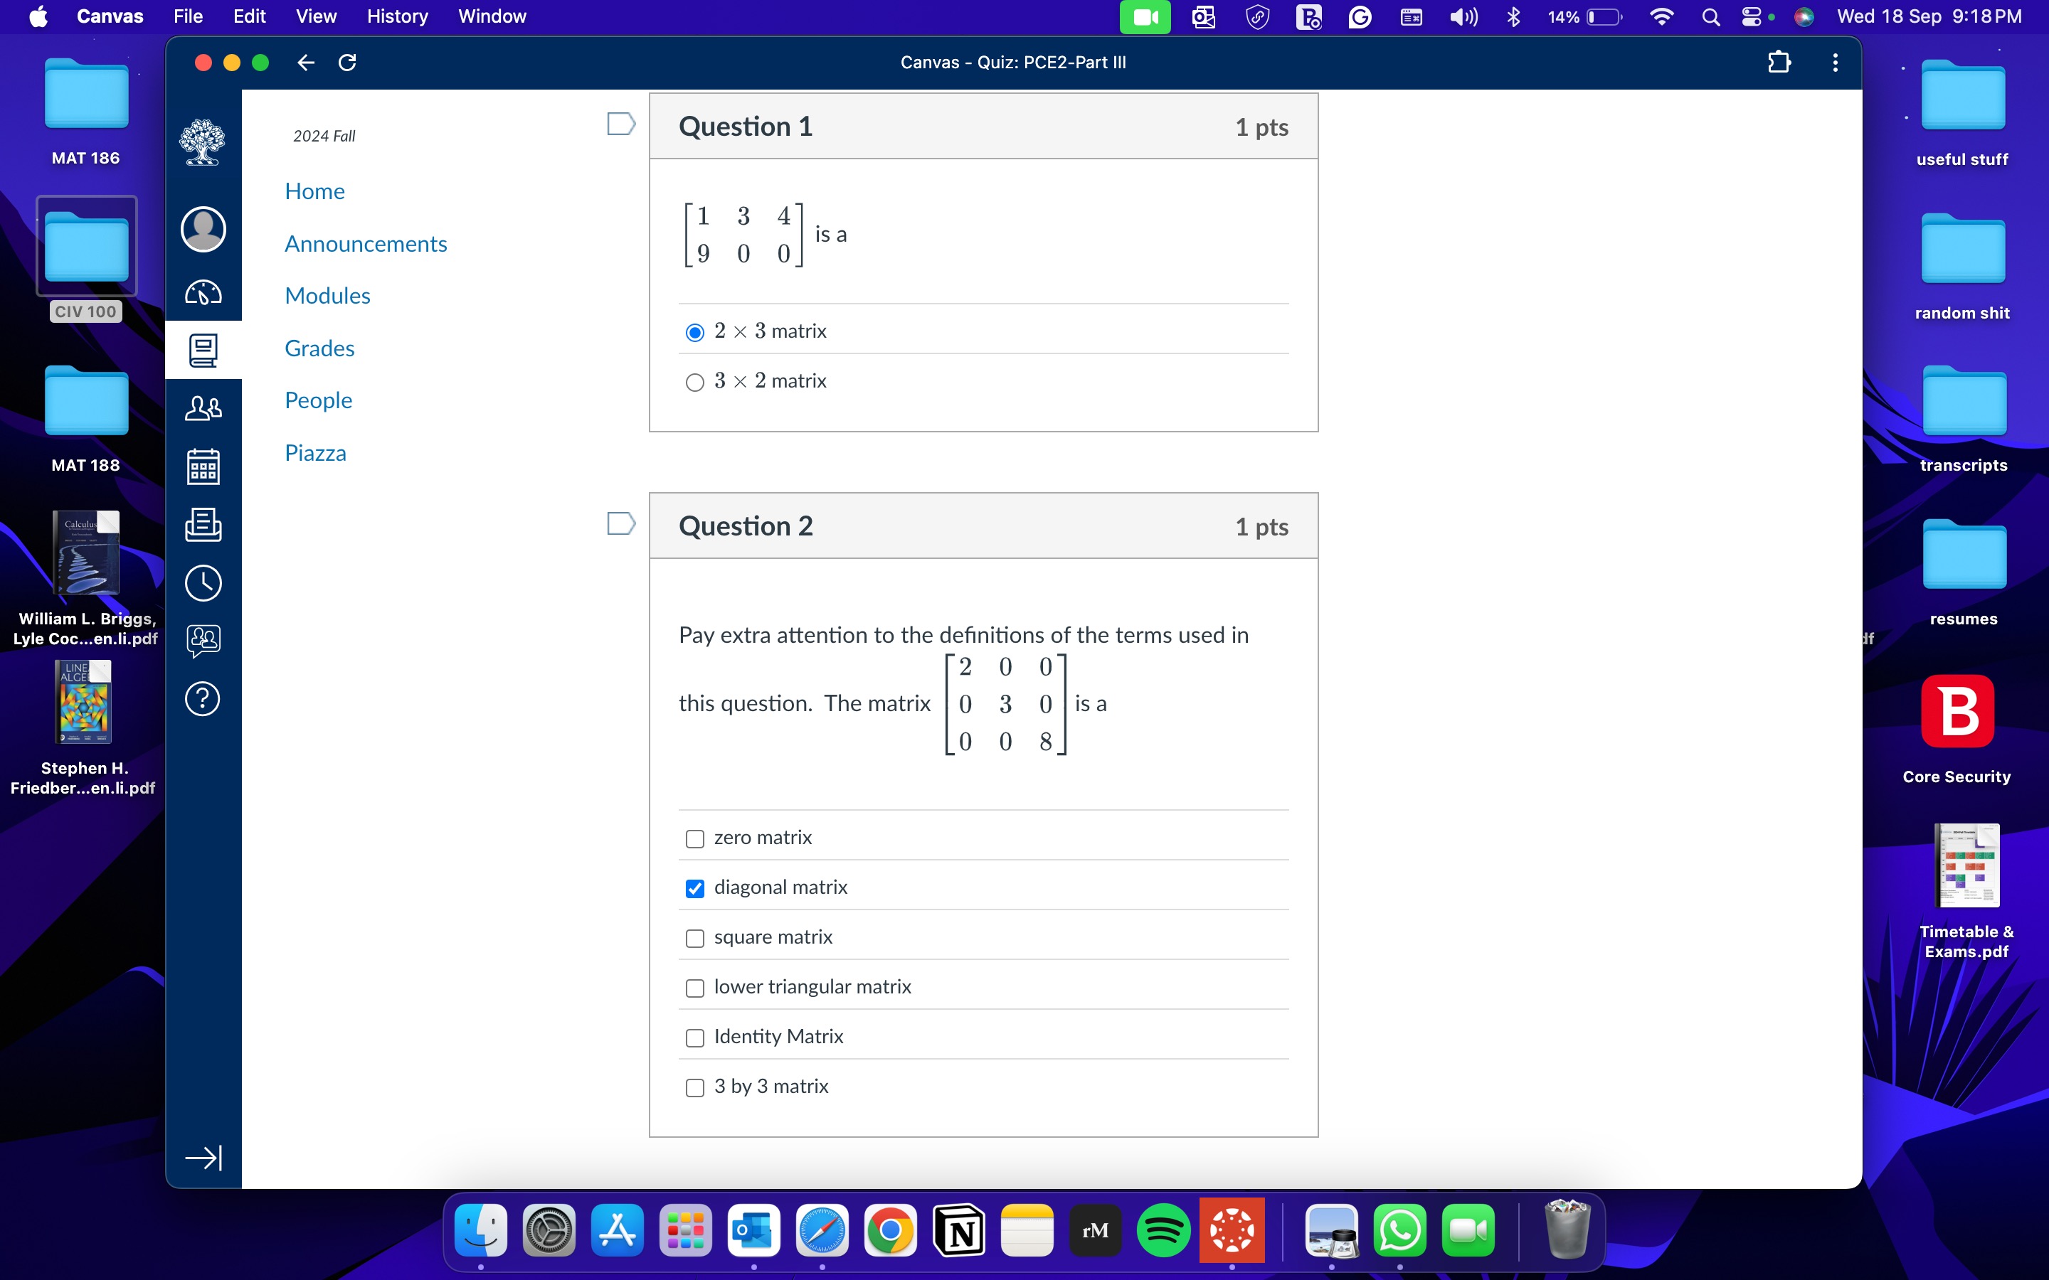This screenshot has height=1280, width=2049.
Task: Click the Piazza navigation icon
Action: [x=316, y=452]
